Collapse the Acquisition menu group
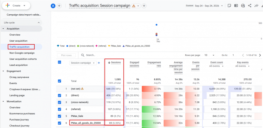The height and width of the screenshot is (128, 263). [x=3, y=29]
